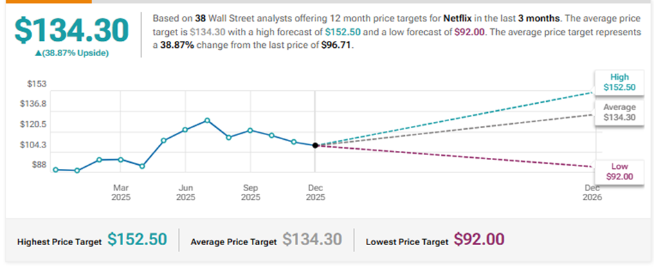The image size is (654, 268).
Task: Click the large $134.30 price heading
Action: (71, 30)
